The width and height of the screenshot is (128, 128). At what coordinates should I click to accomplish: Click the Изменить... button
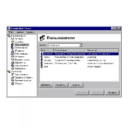[61, 85]
